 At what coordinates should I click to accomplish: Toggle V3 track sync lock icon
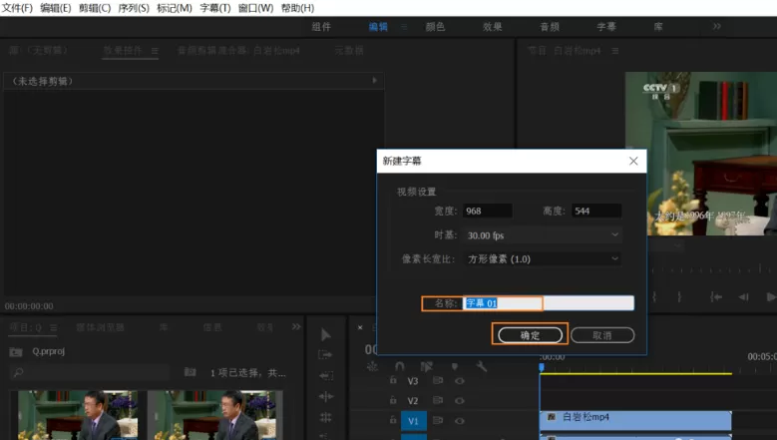(438, 380)
